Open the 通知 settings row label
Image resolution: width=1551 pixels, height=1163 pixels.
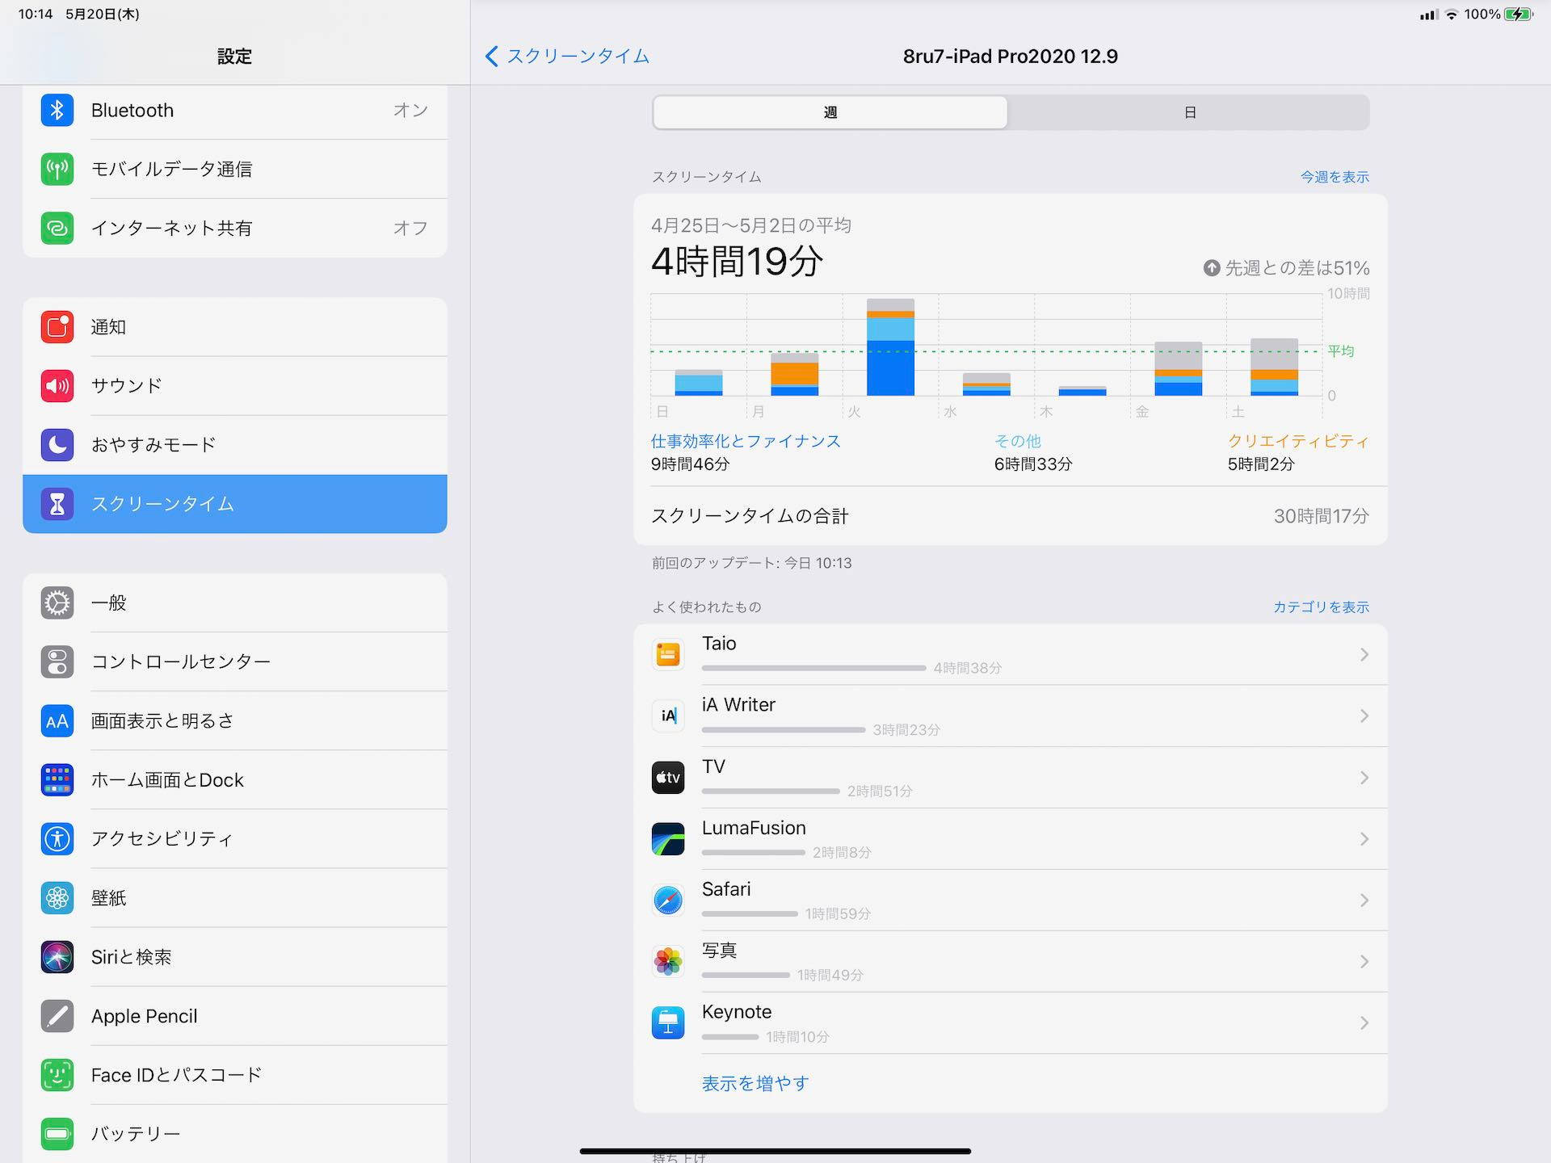click(108, 326)
